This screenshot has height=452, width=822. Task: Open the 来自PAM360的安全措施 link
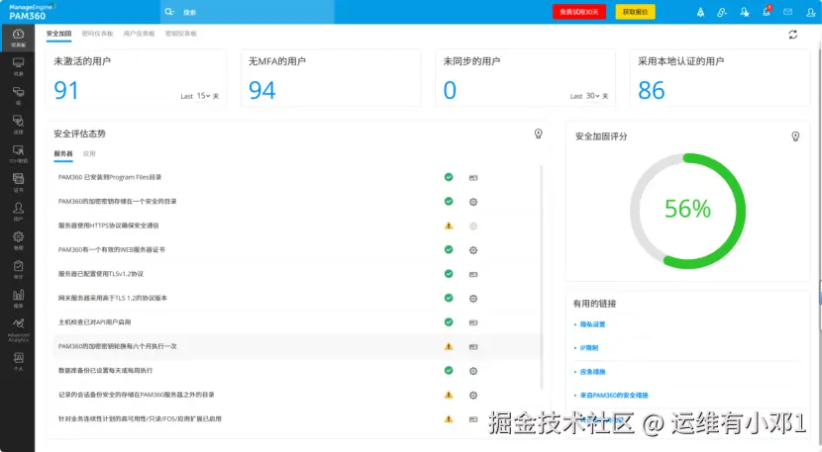click(x=614, y=396)
